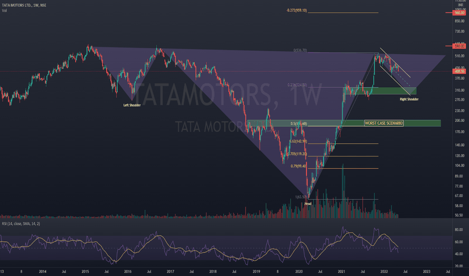Image resolution: width=469 pixels, height=276 pixels.
Task: Click 2015 on the time axis
Action: (85, 271)
